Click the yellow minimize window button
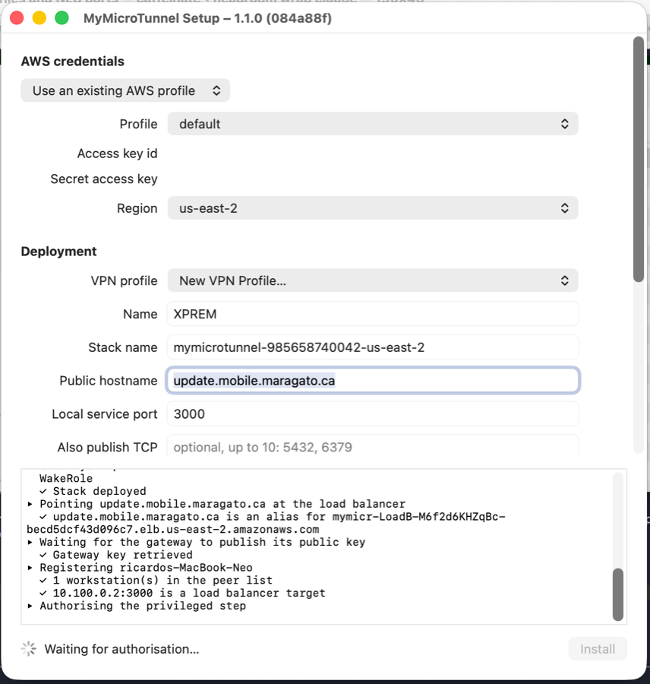Image resolution: width=650 pixels, height=684 pixels. (39, 18)
